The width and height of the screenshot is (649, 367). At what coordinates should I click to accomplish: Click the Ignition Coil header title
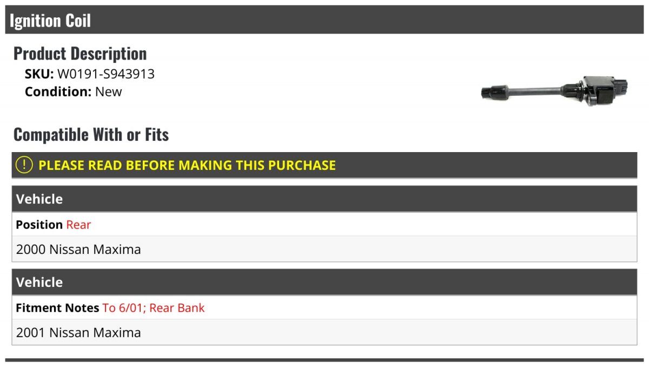[50, 21]
